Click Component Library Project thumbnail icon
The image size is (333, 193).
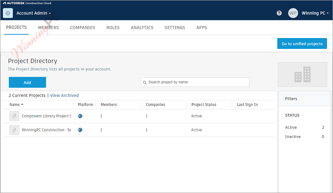coord(15,116)
